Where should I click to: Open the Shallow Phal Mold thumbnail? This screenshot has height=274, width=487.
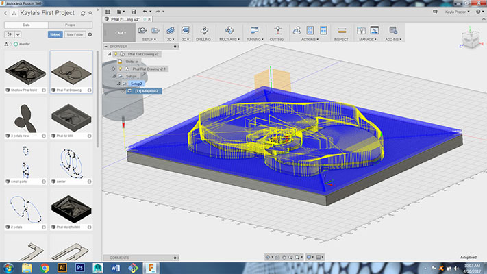(x=26, y=72)
